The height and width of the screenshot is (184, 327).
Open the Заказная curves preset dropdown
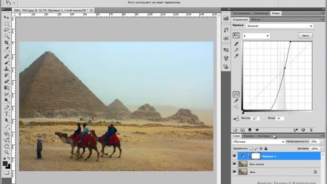(x=279, y=26)
